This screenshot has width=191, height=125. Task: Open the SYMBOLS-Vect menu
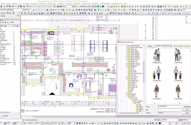click(x=52, y=4)
